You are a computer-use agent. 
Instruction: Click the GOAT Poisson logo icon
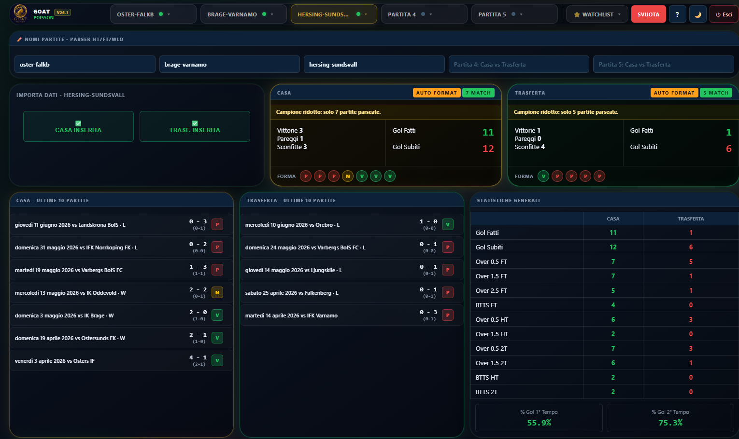point(20,14)
